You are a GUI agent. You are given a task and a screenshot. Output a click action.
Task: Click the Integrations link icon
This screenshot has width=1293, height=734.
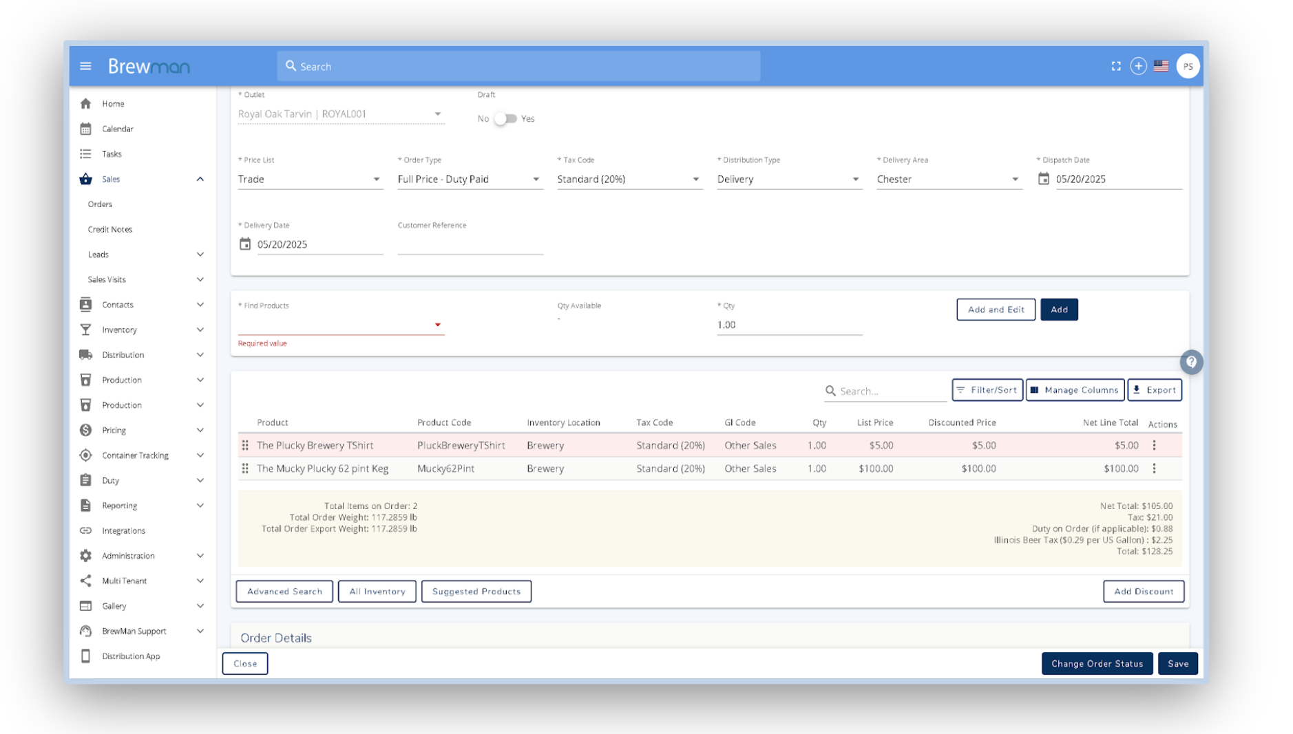[x=85, y=530]
